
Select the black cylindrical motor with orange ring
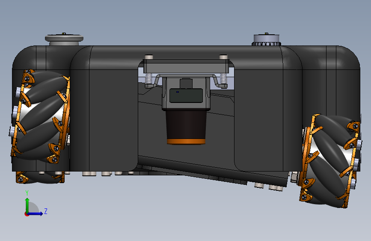click(x=186, y=127)
